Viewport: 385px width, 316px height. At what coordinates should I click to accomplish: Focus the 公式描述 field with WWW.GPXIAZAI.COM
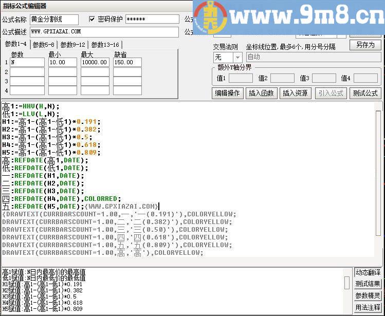coord(104,32)
